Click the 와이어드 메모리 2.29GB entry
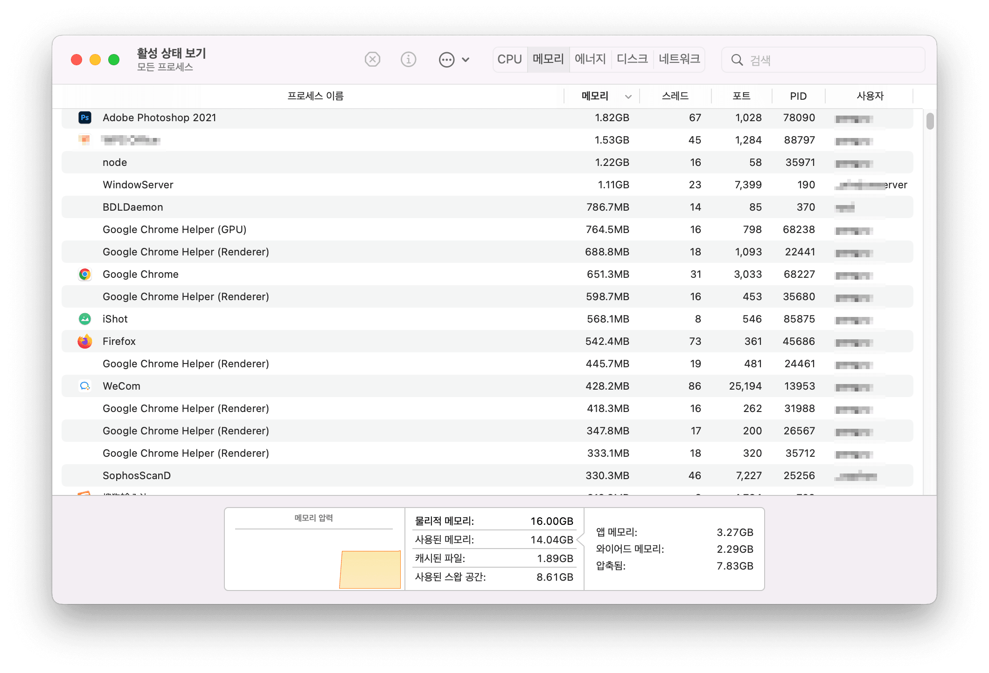The width and height of the screenshot is (989, 673). pyautogui.click(x=675, y=549)
